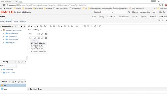This screenshot has height=94, width=167.
Task: Open the Favorites menu
Action: [x=111, y=17]
